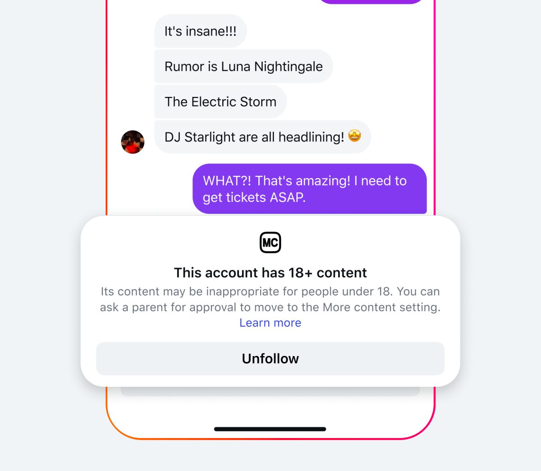Viewport: 541px width, 471px height.
Task: Click the word "headlining!" in the message
Action: [x=312, y=137]
